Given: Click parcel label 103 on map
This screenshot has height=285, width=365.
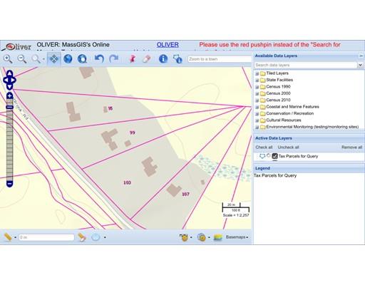Looking at the screenshot, I should coord(127,182).
